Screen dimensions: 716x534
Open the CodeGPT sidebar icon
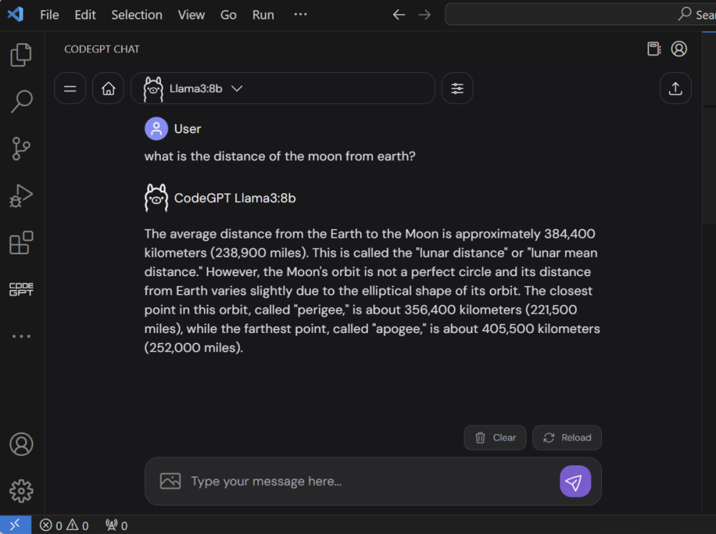pyautogui.click(x=21, y=289)
